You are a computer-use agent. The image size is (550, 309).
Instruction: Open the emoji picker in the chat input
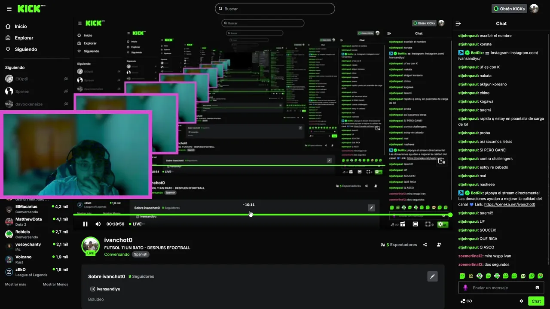tap(537, 288)
